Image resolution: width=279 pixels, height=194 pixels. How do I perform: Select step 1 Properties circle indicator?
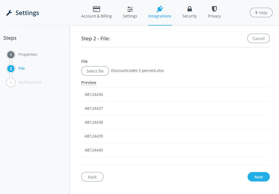click(11, 54)
